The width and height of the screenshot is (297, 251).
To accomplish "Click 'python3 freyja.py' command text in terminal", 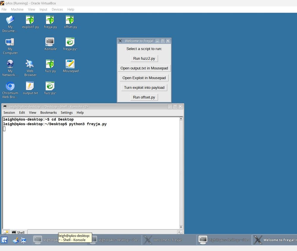I will 88,124.
